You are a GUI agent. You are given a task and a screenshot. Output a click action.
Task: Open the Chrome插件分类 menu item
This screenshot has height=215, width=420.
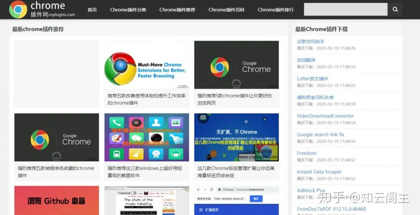(x=128, y=10)
